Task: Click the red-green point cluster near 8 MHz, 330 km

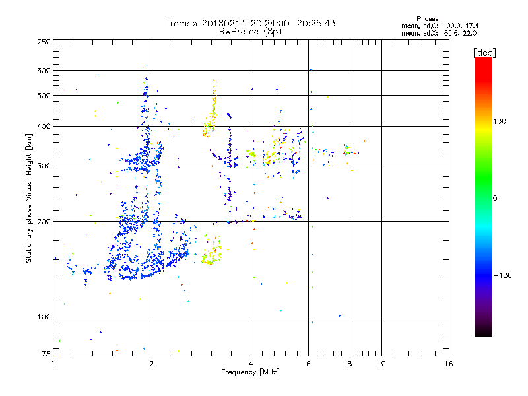Action: [x=350, y=150]
